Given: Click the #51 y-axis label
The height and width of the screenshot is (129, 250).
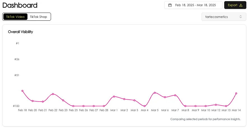Looking at the screenshot, I should click(17, 75).
